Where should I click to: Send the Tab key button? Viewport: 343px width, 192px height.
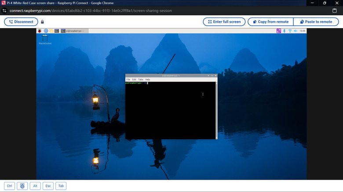pos(61,186)
